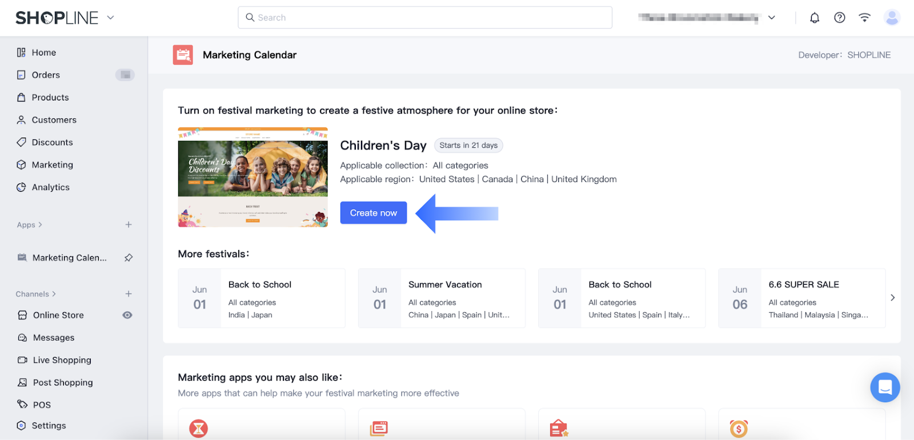Image resolution: width=914 pixels, height=440 pixels.
Task: Click the help question mark icon
Action: [x=839, y=18]
